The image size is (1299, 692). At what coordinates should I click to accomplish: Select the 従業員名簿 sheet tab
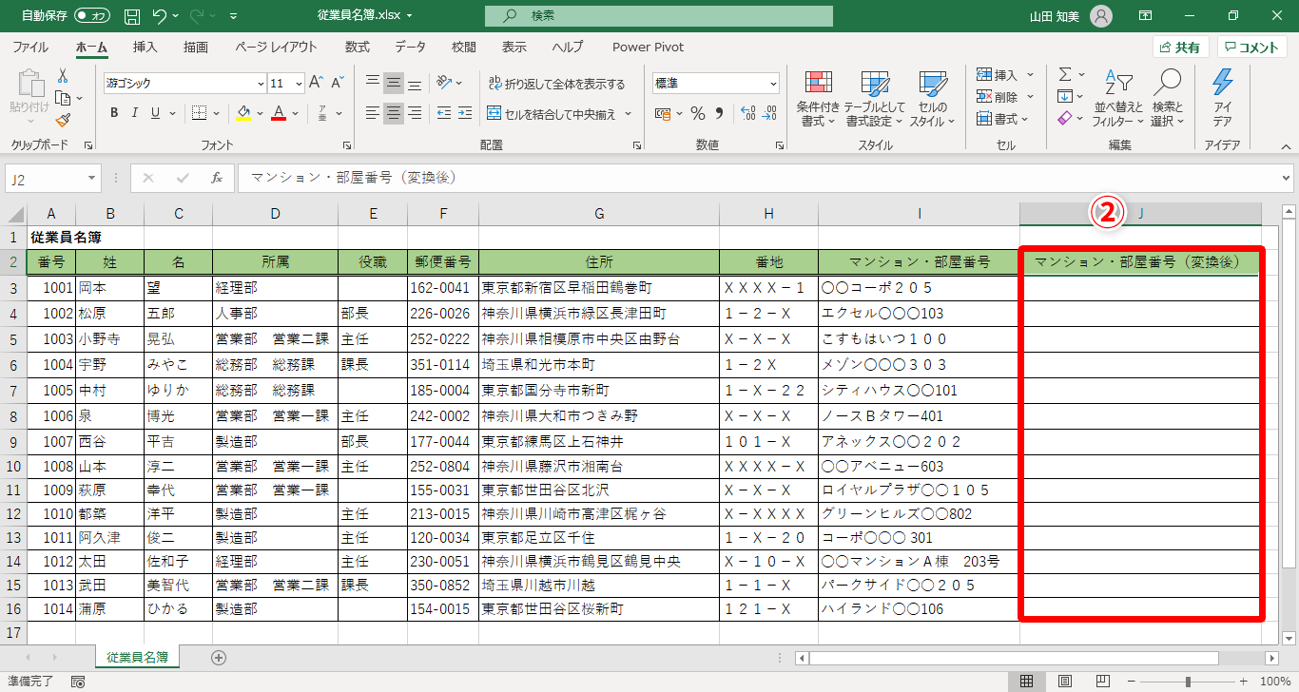pos(137,657)
